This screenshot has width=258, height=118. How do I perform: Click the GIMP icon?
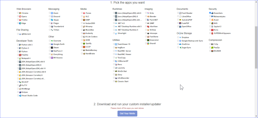[x=148, y=23]
